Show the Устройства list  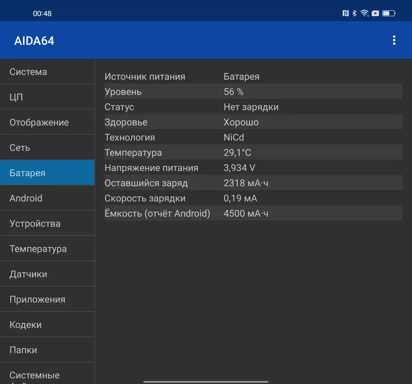click(47, 223)
